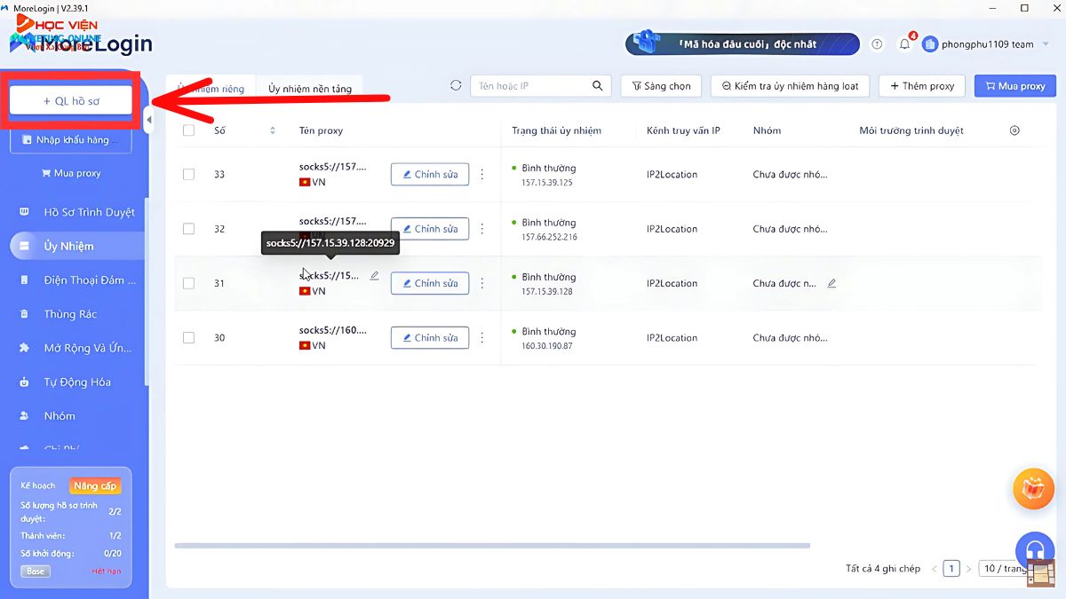Switch to Ủy nhiệm nền tảng tab
The height and width of the screenshot is (599, 1066).
310,88
